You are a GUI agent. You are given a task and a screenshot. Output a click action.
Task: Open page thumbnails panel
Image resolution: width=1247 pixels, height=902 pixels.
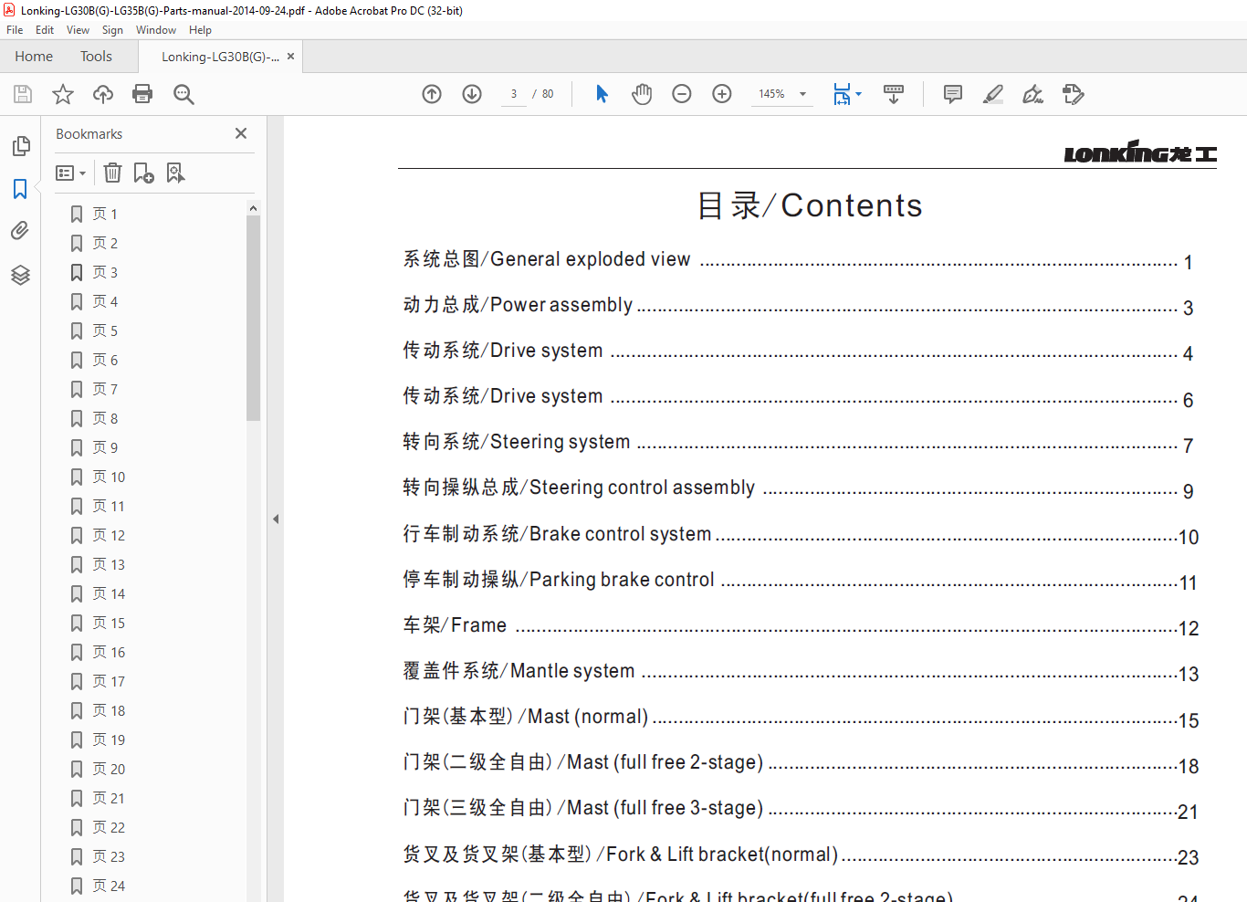pyautogui.click(x=20, y=146)
